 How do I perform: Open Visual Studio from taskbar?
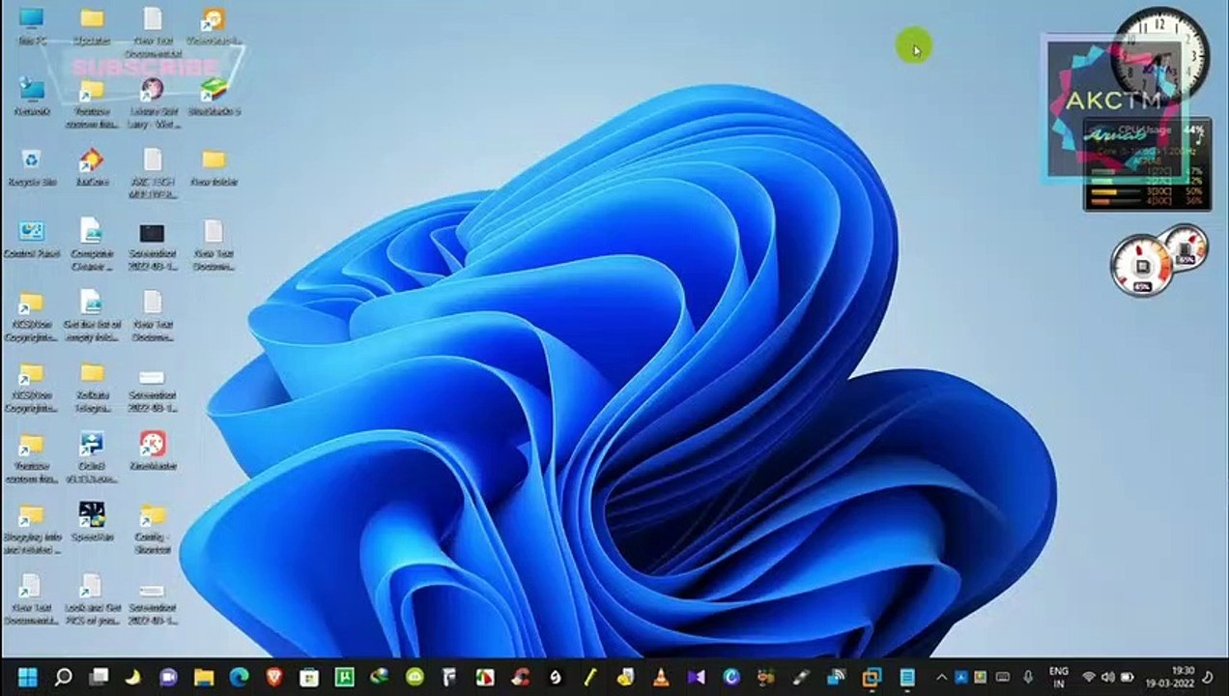[696, 678]
